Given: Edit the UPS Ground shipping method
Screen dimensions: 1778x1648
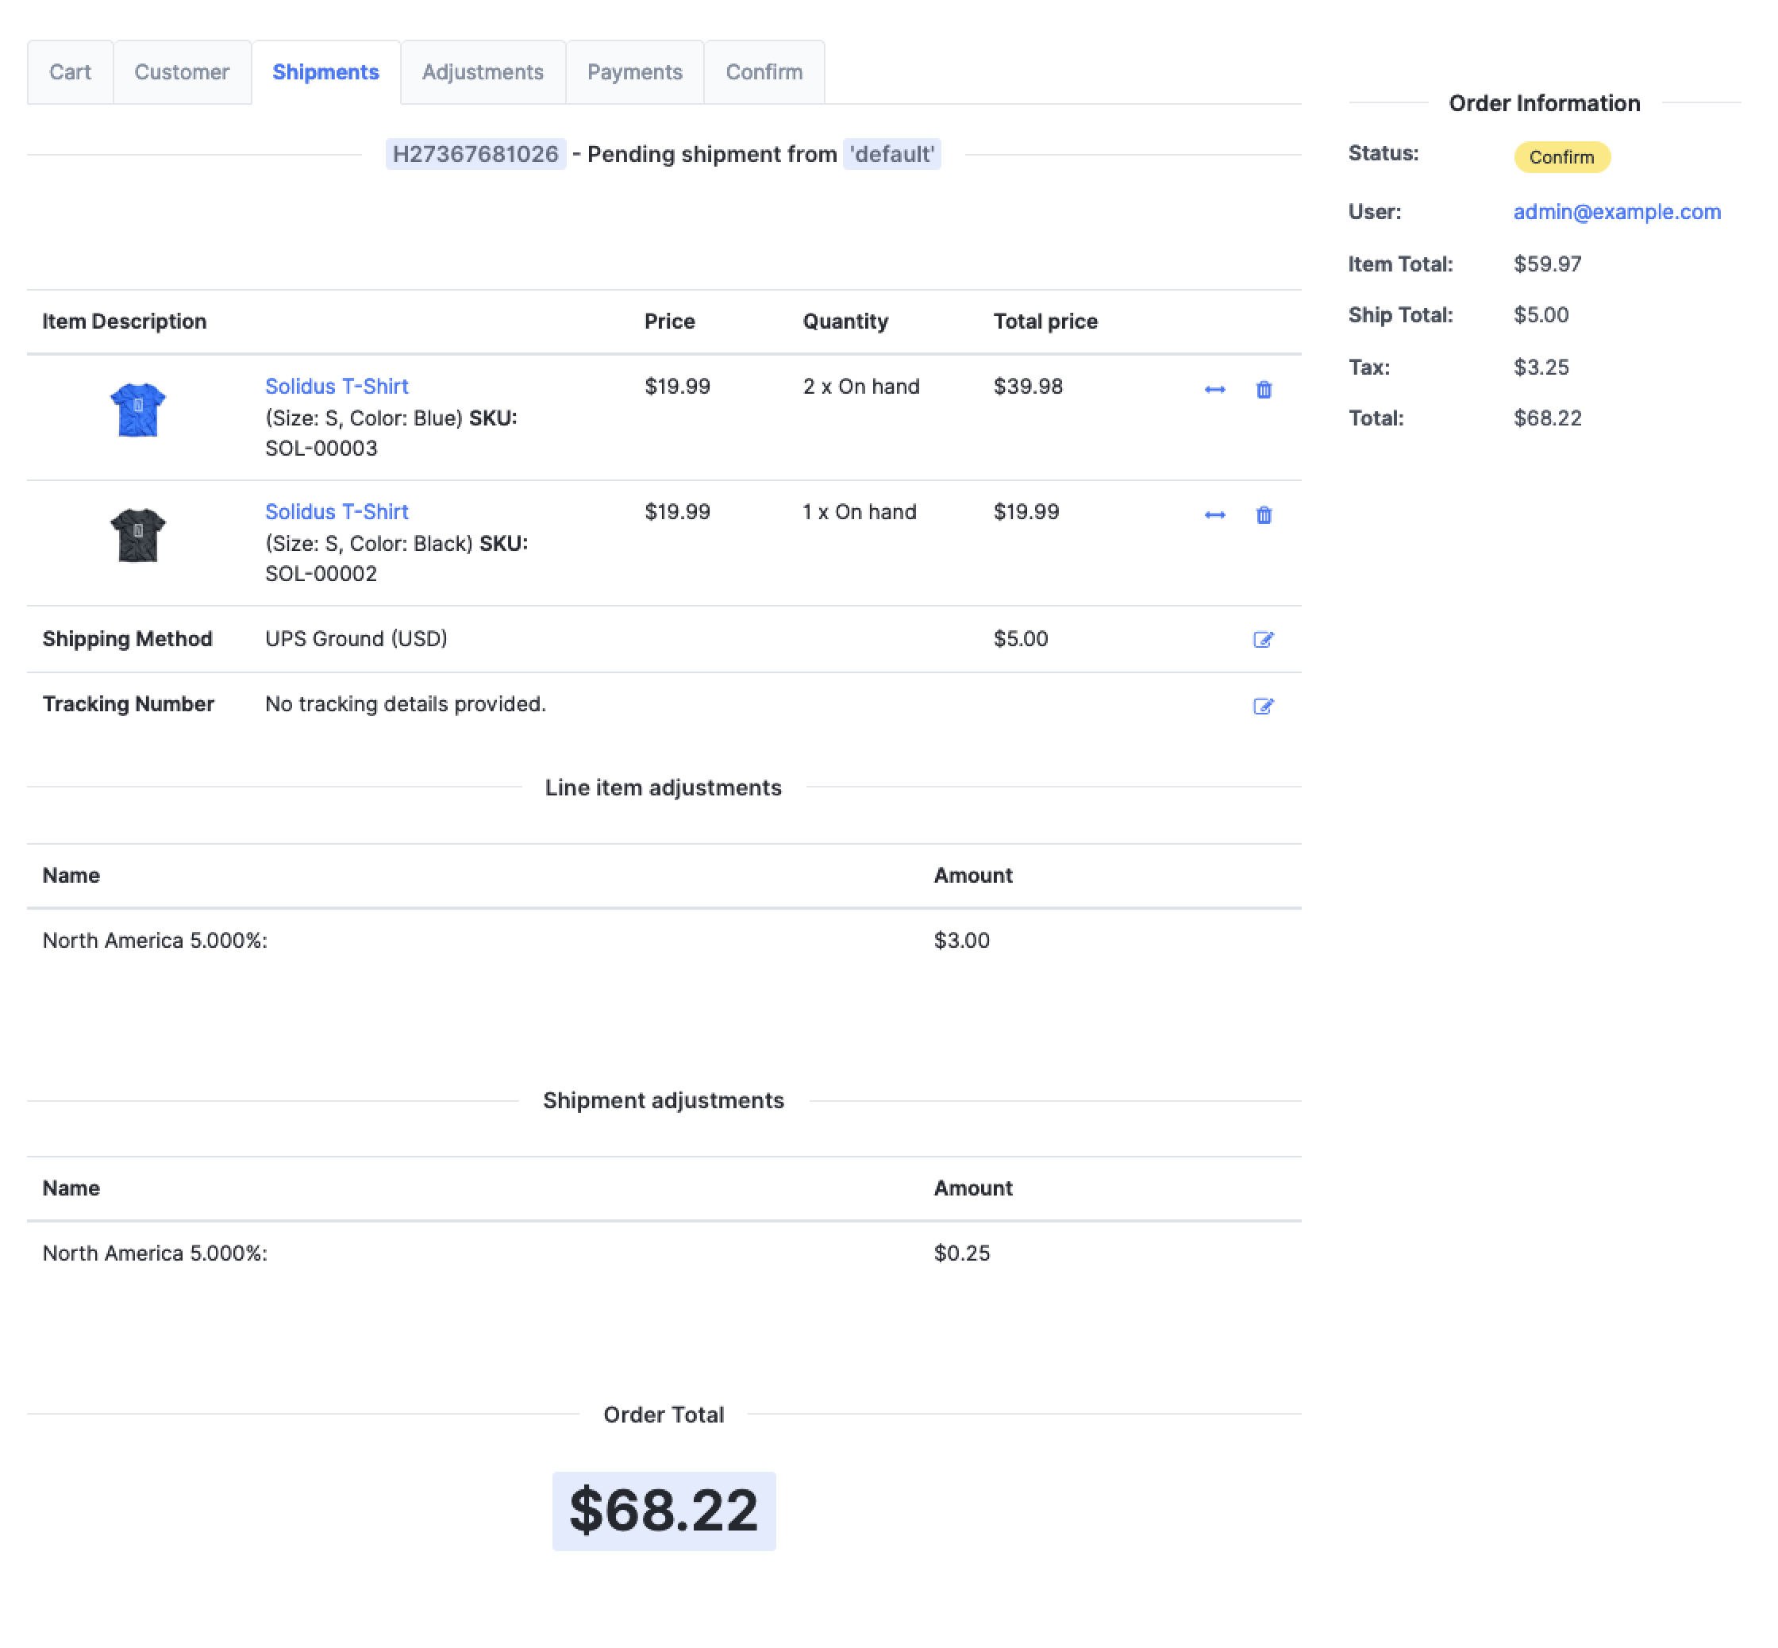Looking at the screenshot, I should tap(1263, 639).
